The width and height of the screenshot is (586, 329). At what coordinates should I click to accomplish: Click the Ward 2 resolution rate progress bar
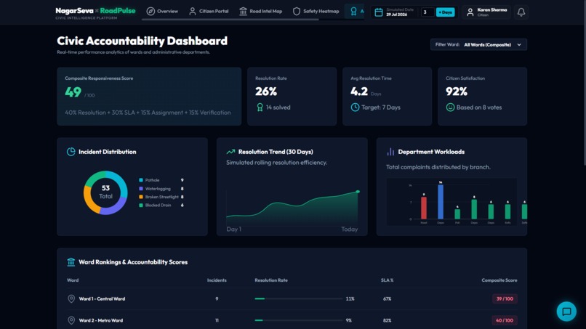pyautogui.click(x=298, y=320)
